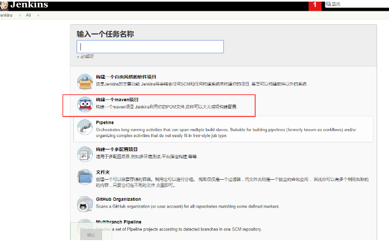The width and height of the screenshot is (389, 245).
Task: Select the 构建一个自由风格的软件项目 title
Action: tap(126, 77)
